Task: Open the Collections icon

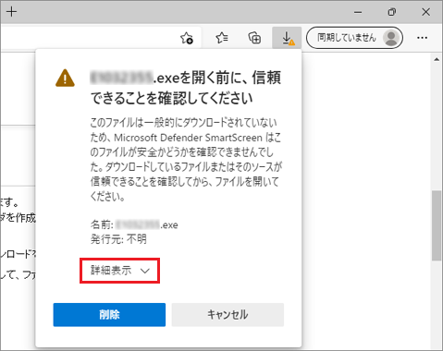Action: coord(254,38)
